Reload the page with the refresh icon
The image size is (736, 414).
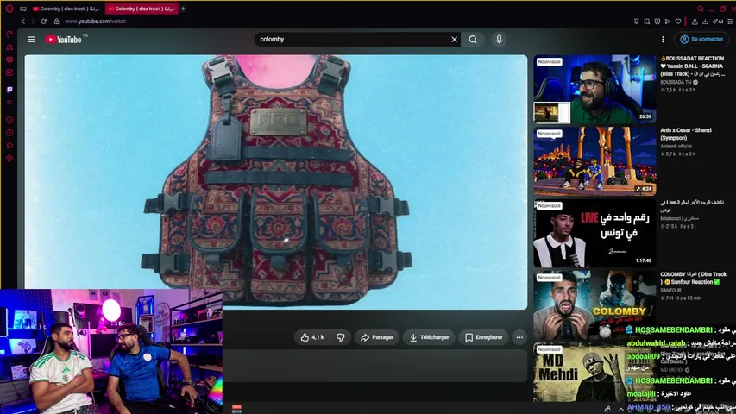(44, 21)
